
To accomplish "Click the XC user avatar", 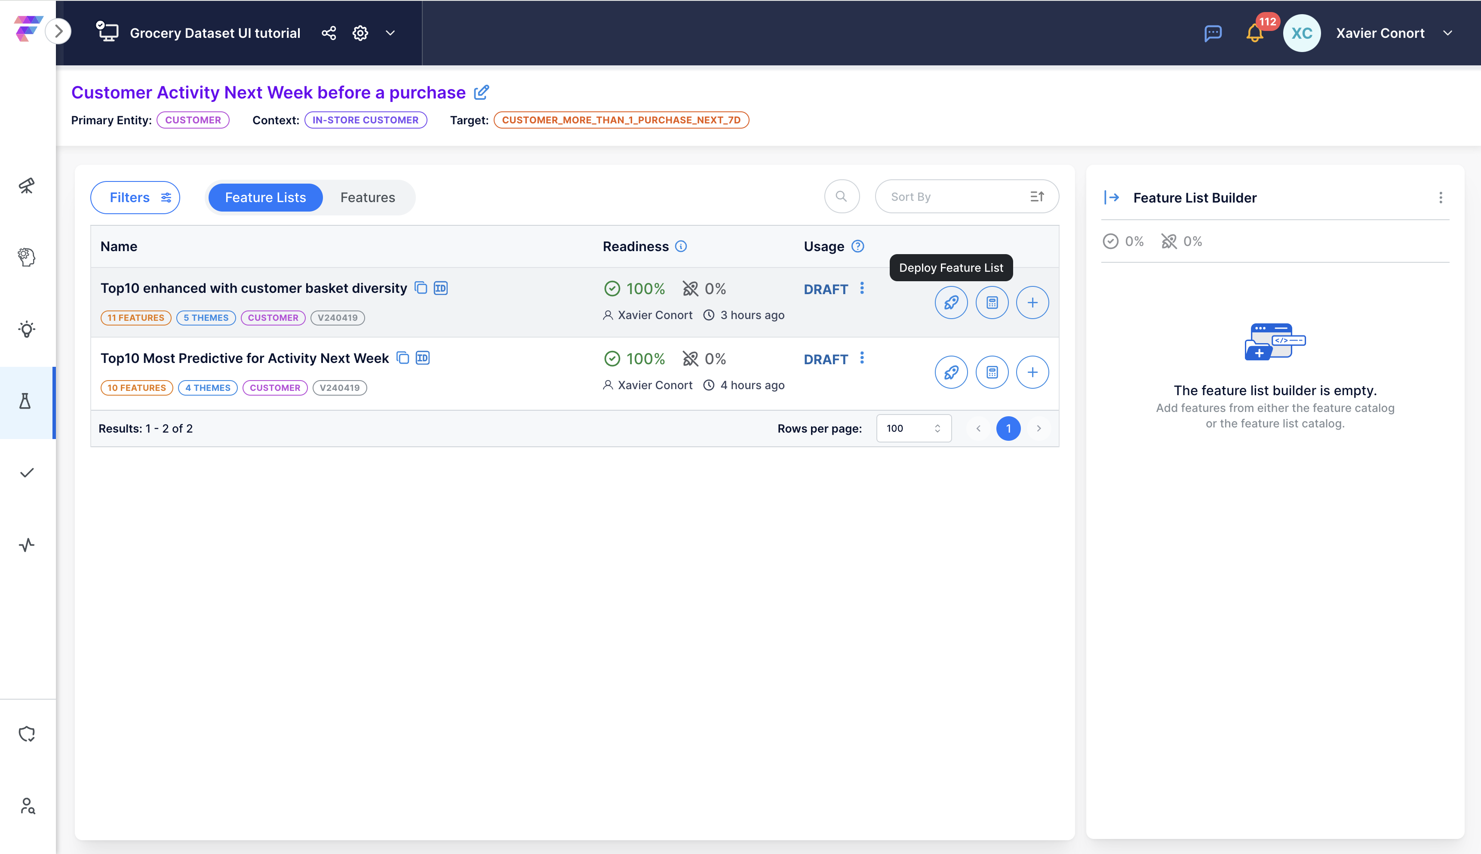I will point(1302,33).
